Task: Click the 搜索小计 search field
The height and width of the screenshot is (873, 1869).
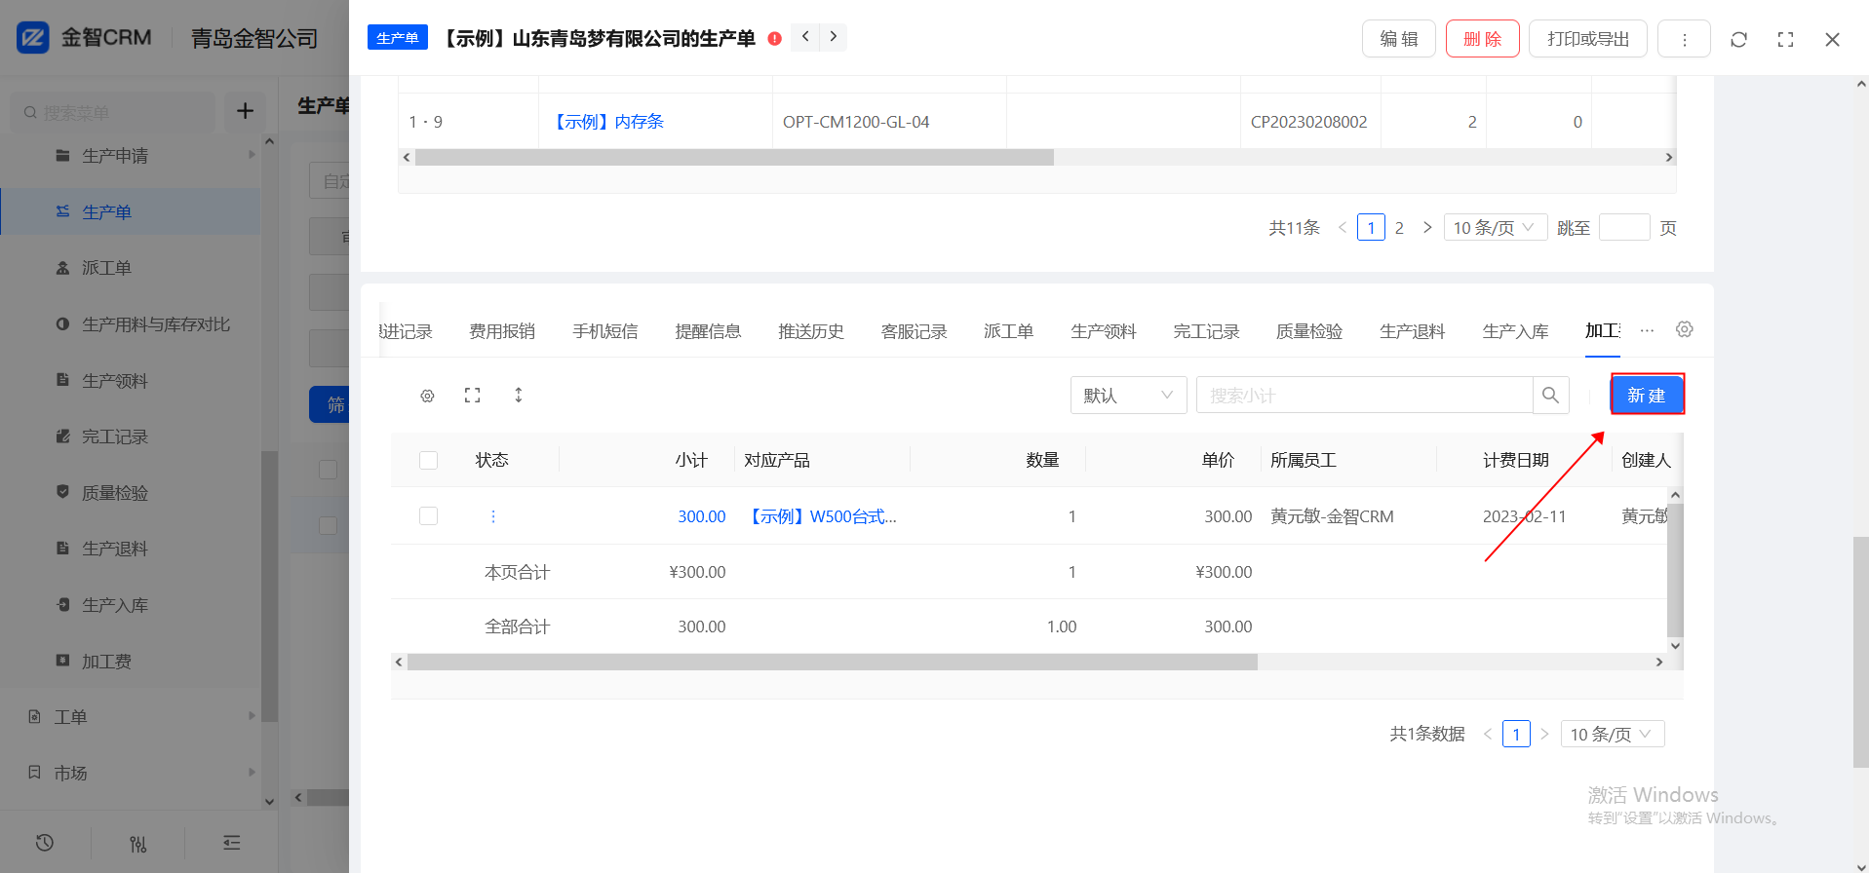Action: [1364, 395]
